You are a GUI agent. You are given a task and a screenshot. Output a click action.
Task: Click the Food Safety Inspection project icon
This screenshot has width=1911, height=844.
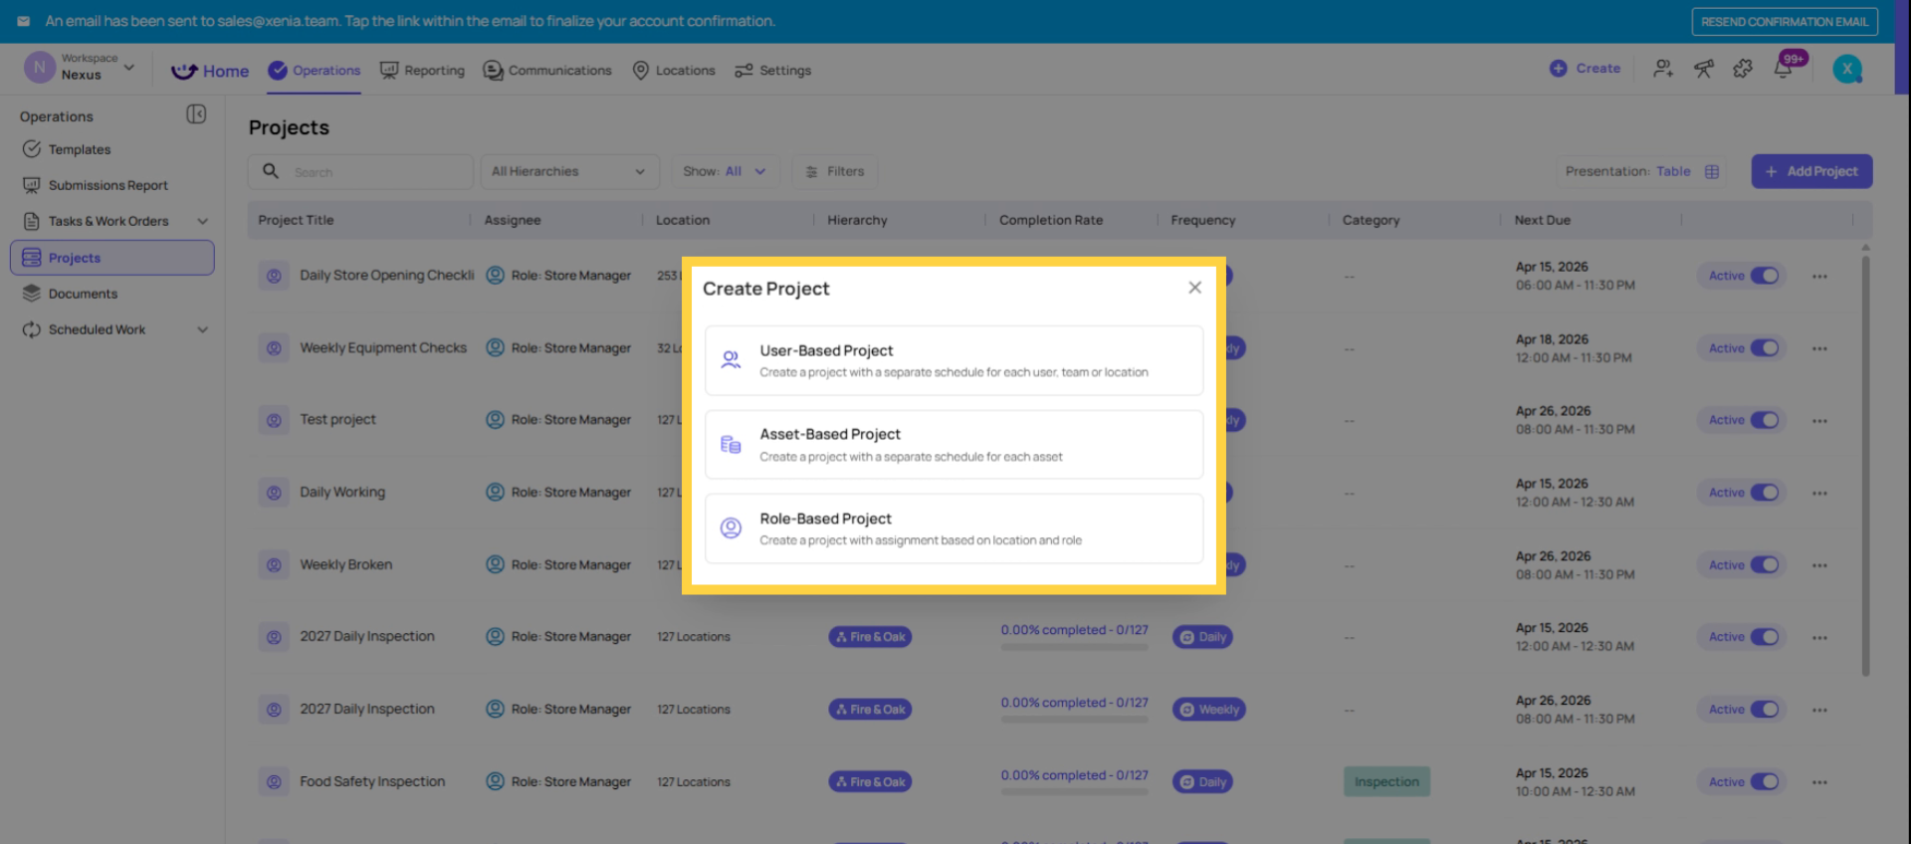[x=274, y=782]
